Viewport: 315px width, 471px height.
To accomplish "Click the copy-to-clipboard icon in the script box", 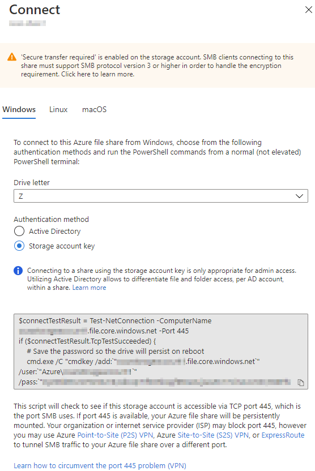I will (301, 382).
